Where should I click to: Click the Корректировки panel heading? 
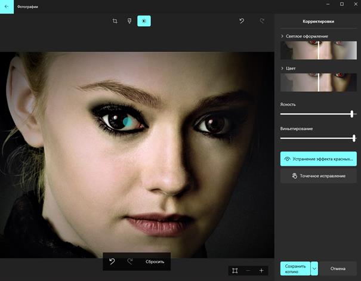pos(319,21)
